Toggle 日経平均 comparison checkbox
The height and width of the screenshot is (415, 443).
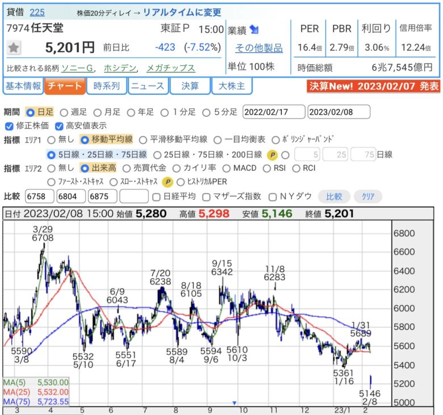coord(156,197)
